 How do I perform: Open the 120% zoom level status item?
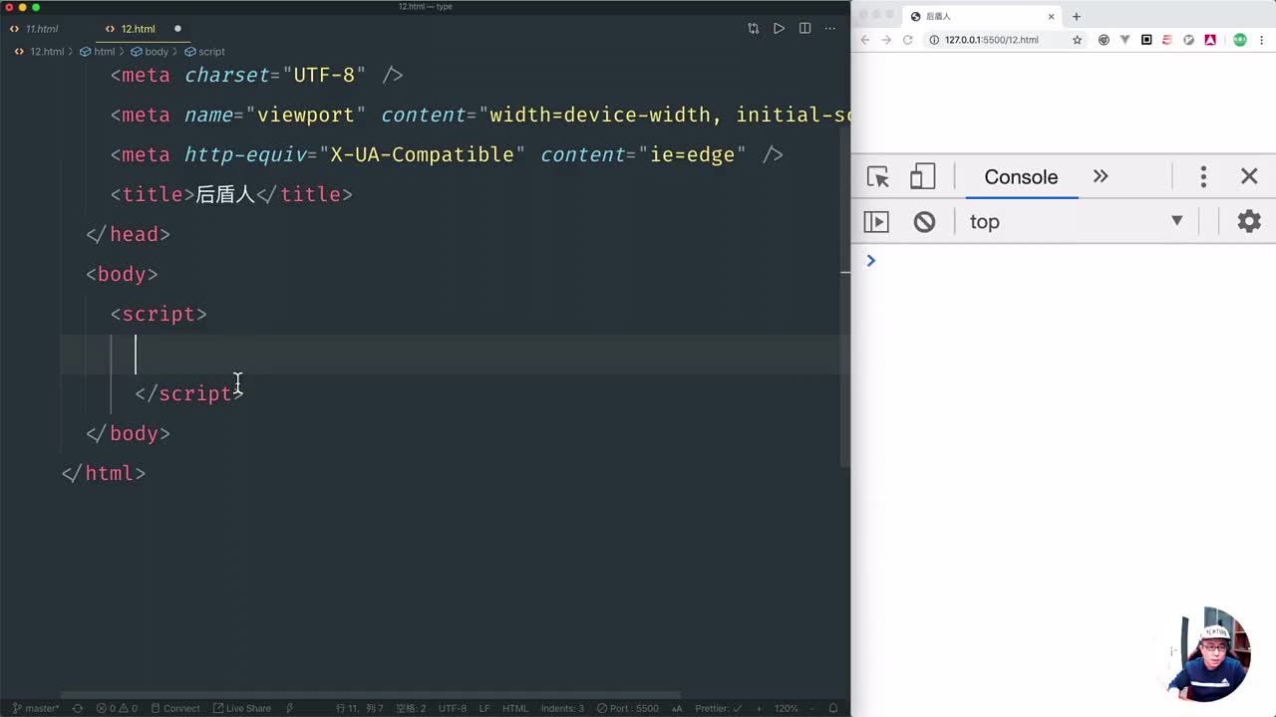click(787, 708)
